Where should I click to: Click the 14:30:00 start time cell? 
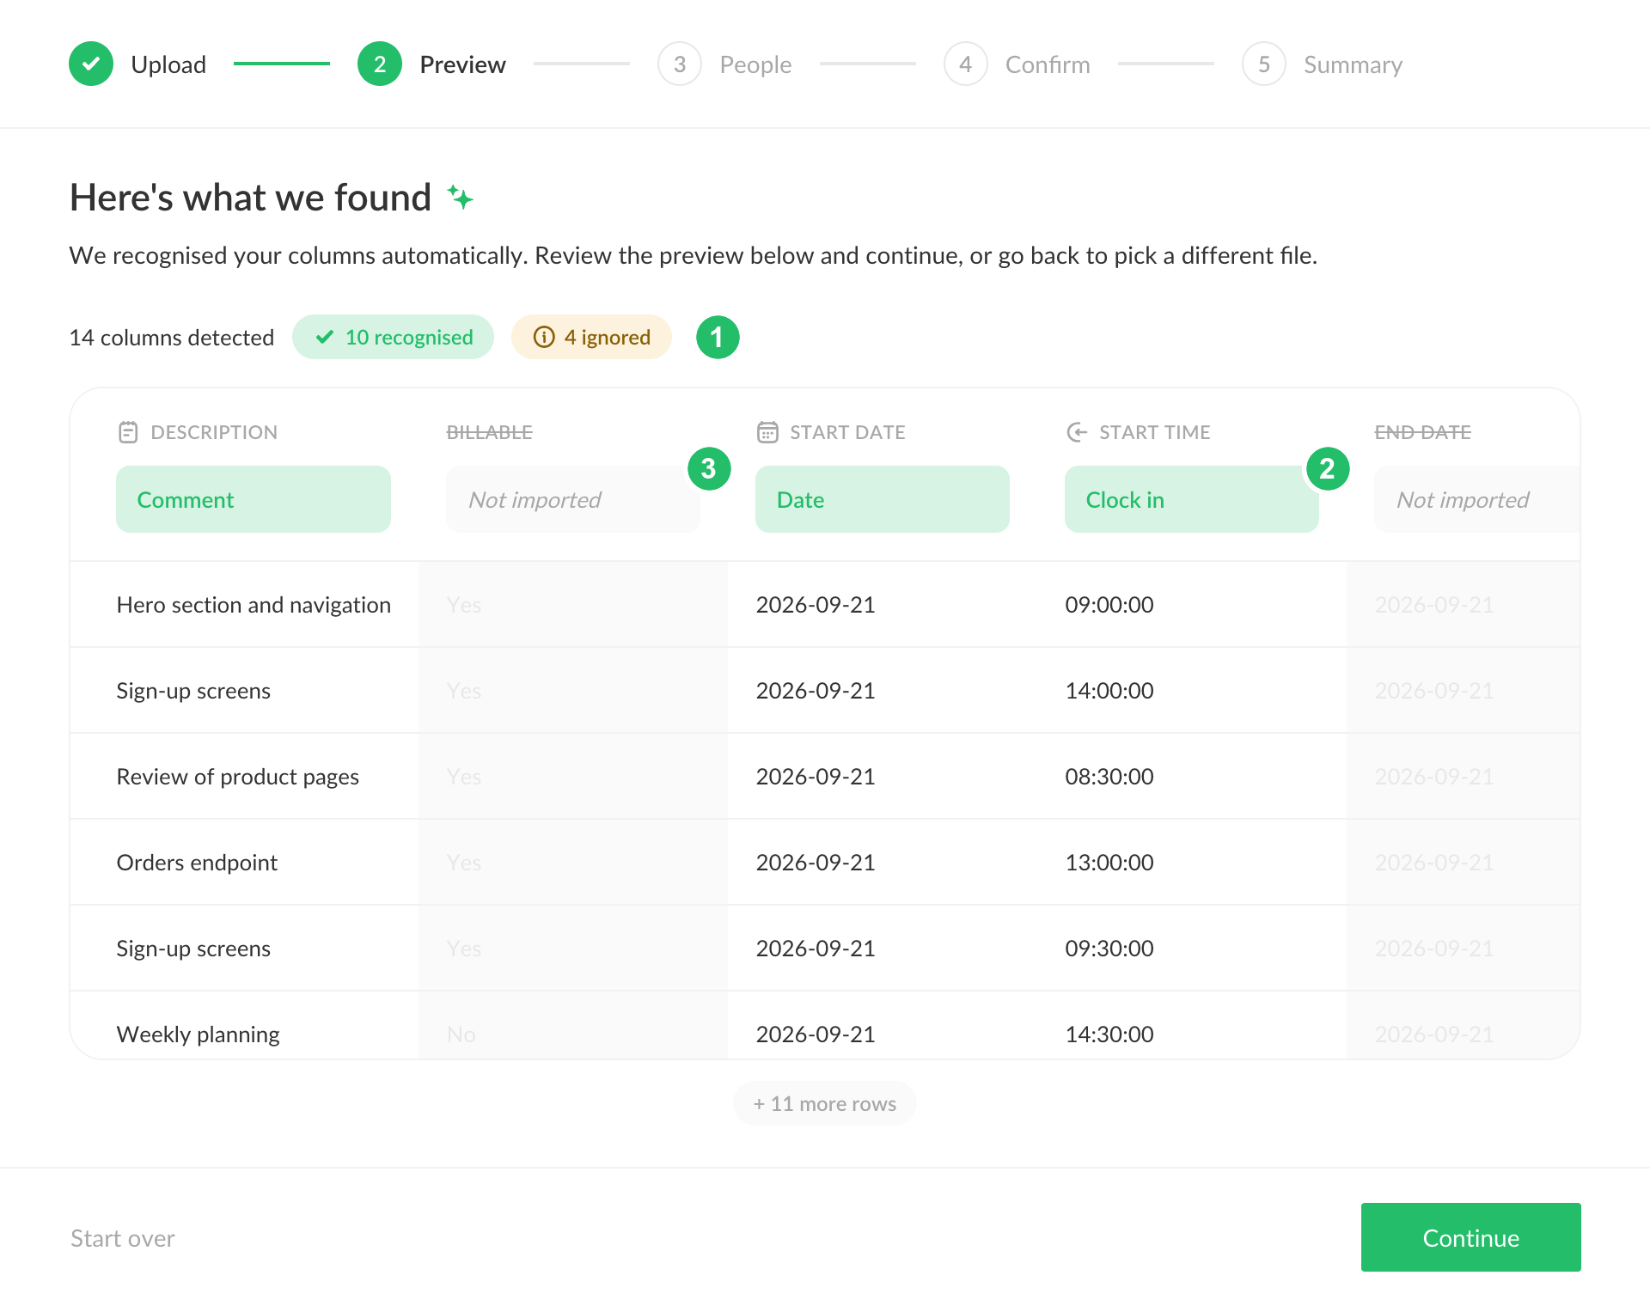[1109, 1034]
